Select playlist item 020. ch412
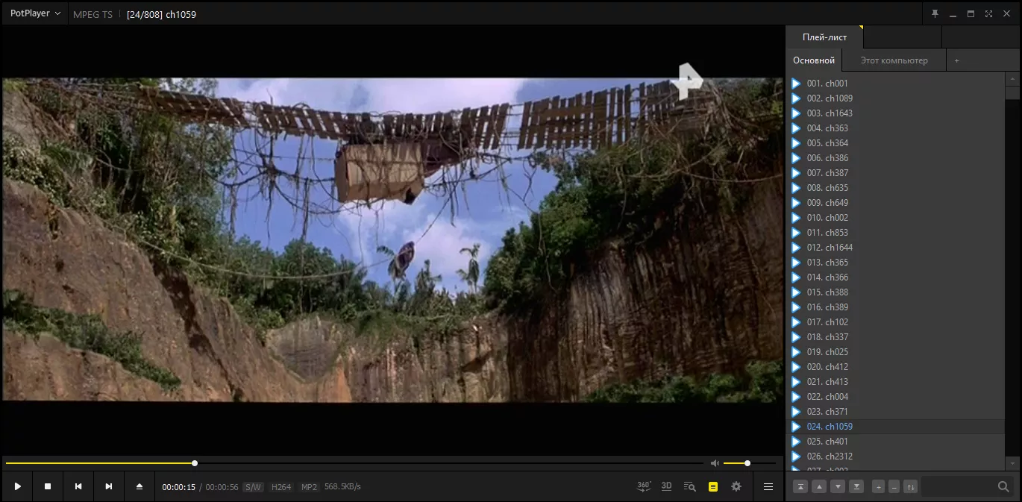 point(896,367)
